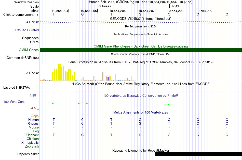Click the Dog species label
The image size is (242, 160).
tap(36, 131)
